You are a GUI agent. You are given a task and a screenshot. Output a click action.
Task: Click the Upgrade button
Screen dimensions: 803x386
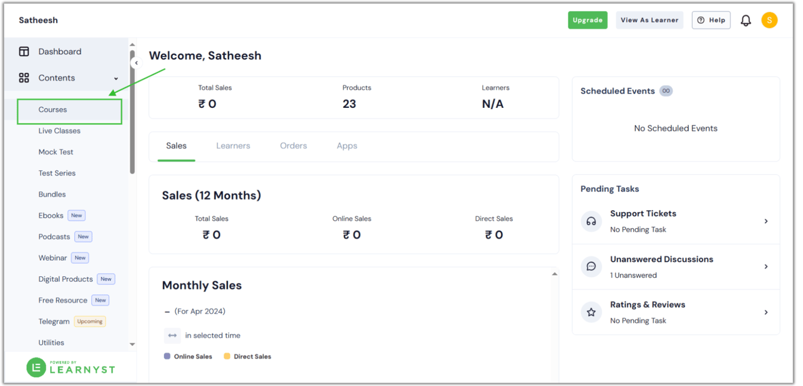coord(588,19)
